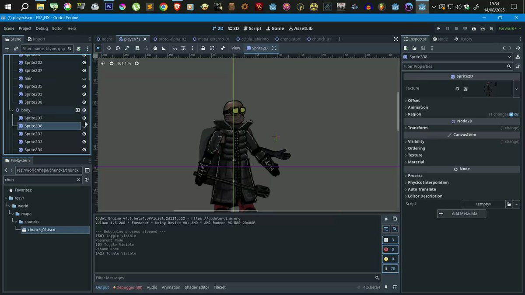This screenshot has width=525, height=295.
Task: Click the Filter Properties search field
Action: coord(454,66)
